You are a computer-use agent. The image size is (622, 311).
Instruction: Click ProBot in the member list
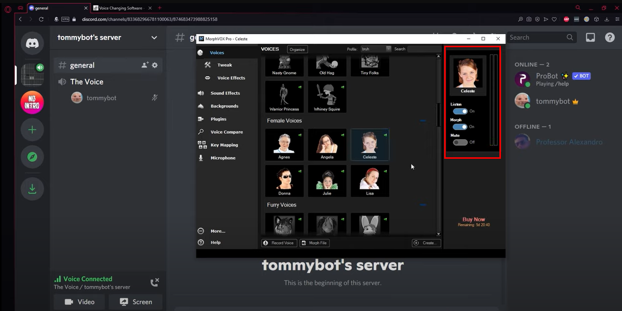[553, 79]
